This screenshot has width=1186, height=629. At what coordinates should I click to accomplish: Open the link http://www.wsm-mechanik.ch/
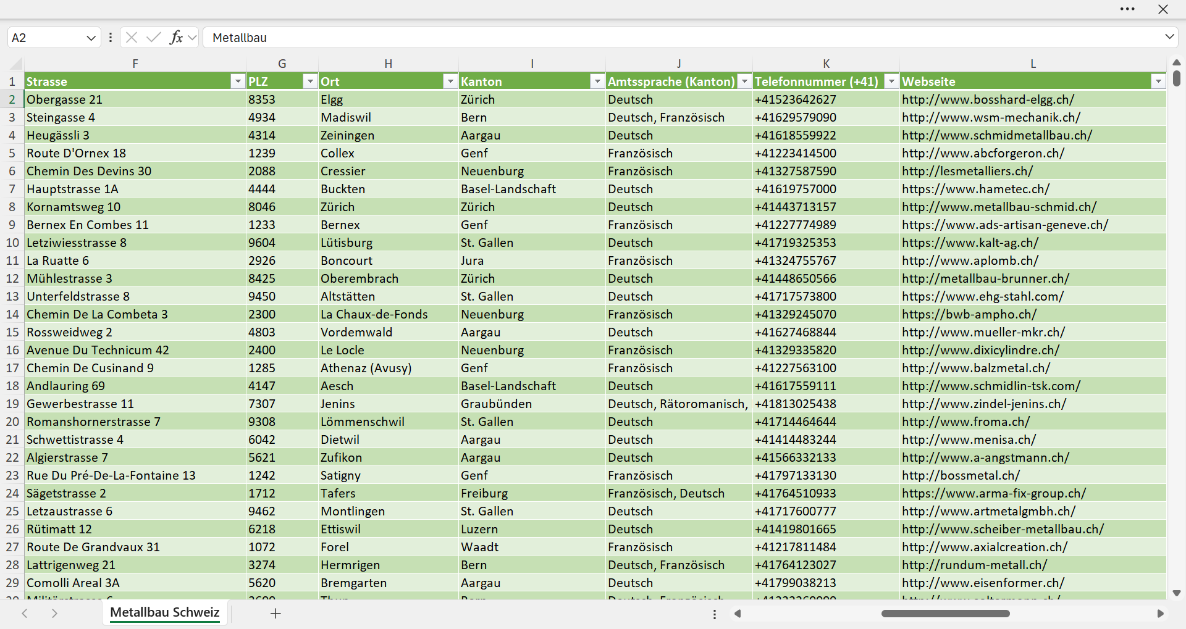991,117
